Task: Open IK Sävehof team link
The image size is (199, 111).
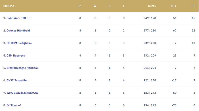Action: tap(14, 105)
